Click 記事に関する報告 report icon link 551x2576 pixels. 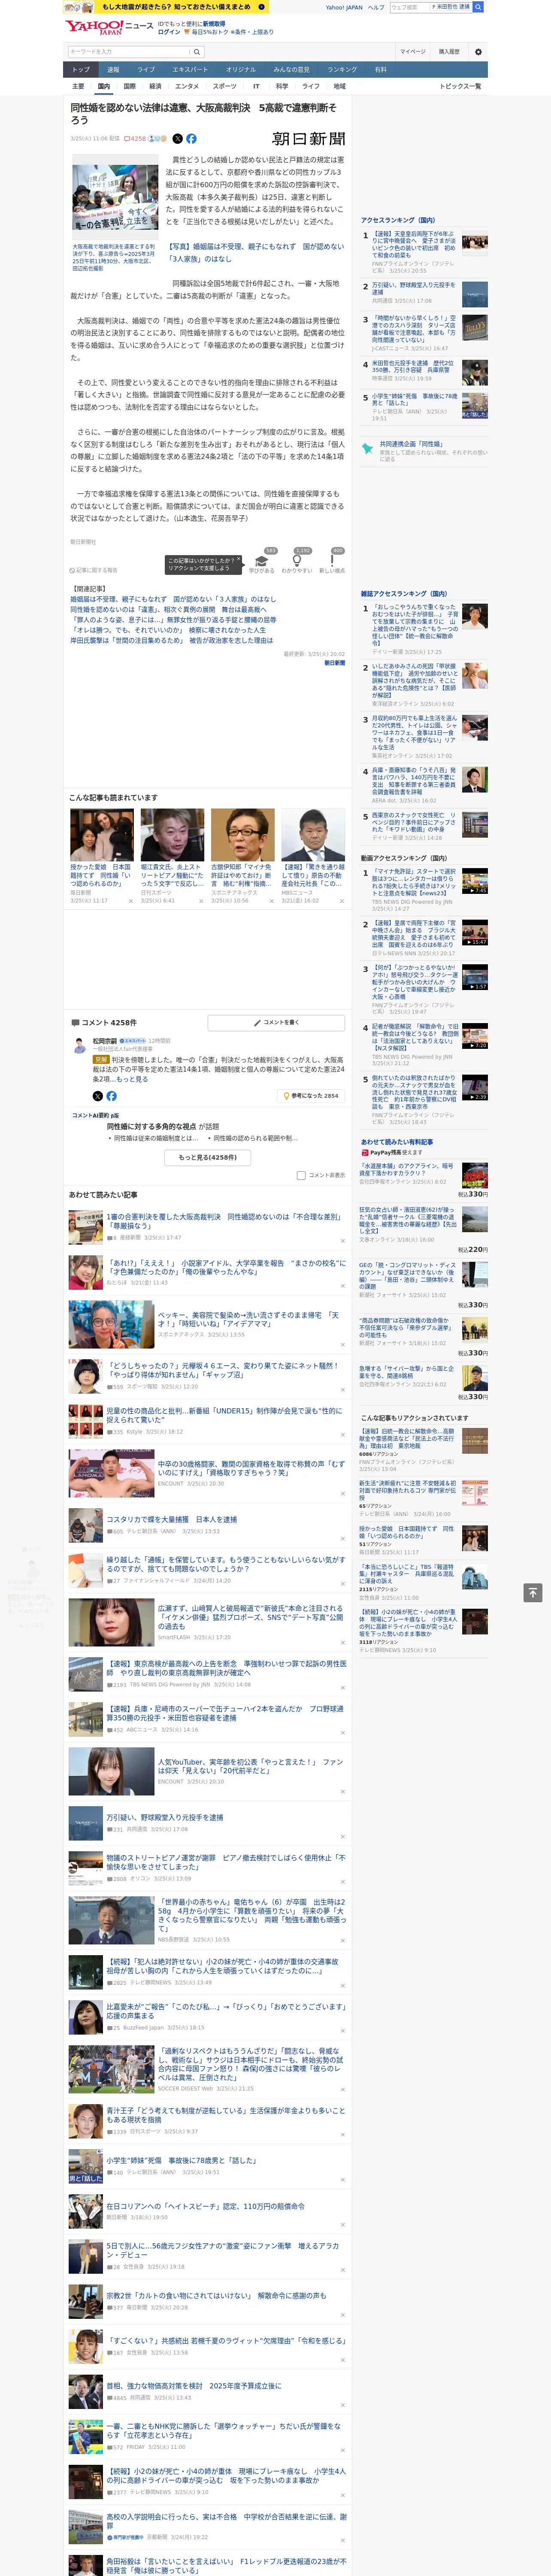tap(93, 570)
